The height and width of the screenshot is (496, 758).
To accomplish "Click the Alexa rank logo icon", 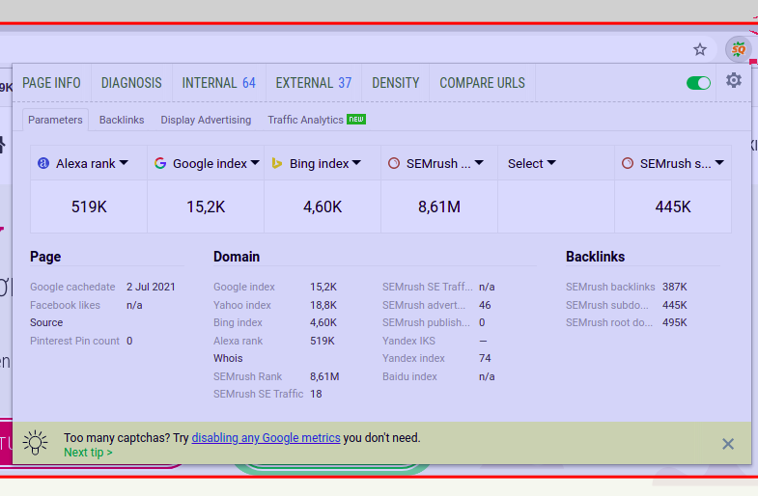I will [x=43, y=163].
